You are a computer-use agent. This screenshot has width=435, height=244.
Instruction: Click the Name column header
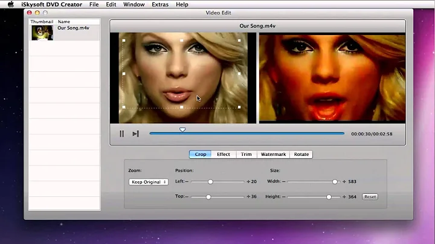click(64, 22)
